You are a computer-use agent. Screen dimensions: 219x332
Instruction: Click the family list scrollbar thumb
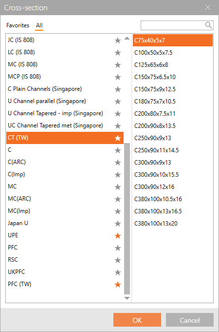[127, 219]
